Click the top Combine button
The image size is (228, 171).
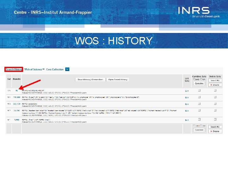click(199, 84)
